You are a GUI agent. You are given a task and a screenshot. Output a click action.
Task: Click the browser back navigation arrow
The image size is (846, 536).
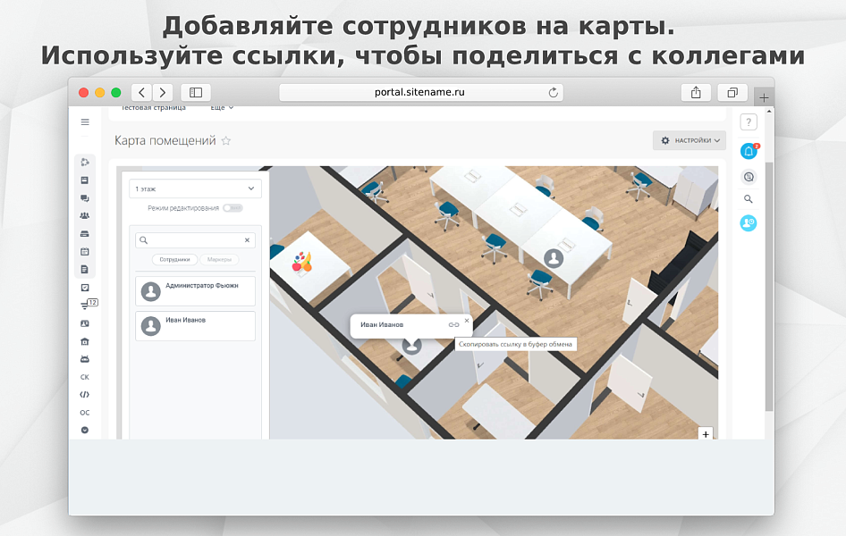[x=140, y=92]
